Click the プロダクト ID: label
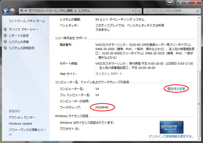Image resolution: width=203 pixels, height=143 pixels. click(x=70, y=129)
